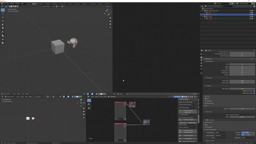
Task: Select the node editor Select Box tool
Action: (89, 100)
